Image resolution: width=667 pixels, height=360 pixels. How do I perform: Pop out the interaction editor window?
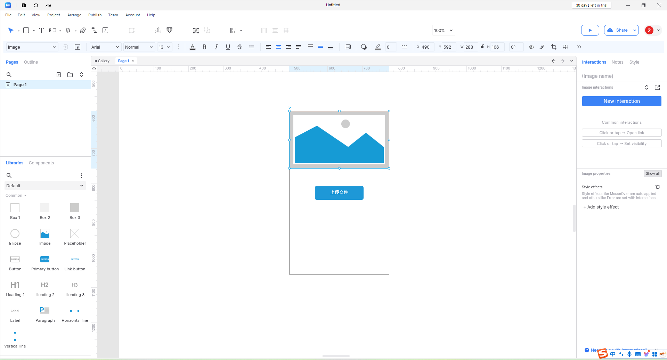click(657, 87)
